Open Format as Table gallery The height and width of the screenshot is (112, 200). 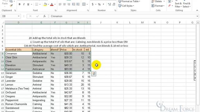129,1
